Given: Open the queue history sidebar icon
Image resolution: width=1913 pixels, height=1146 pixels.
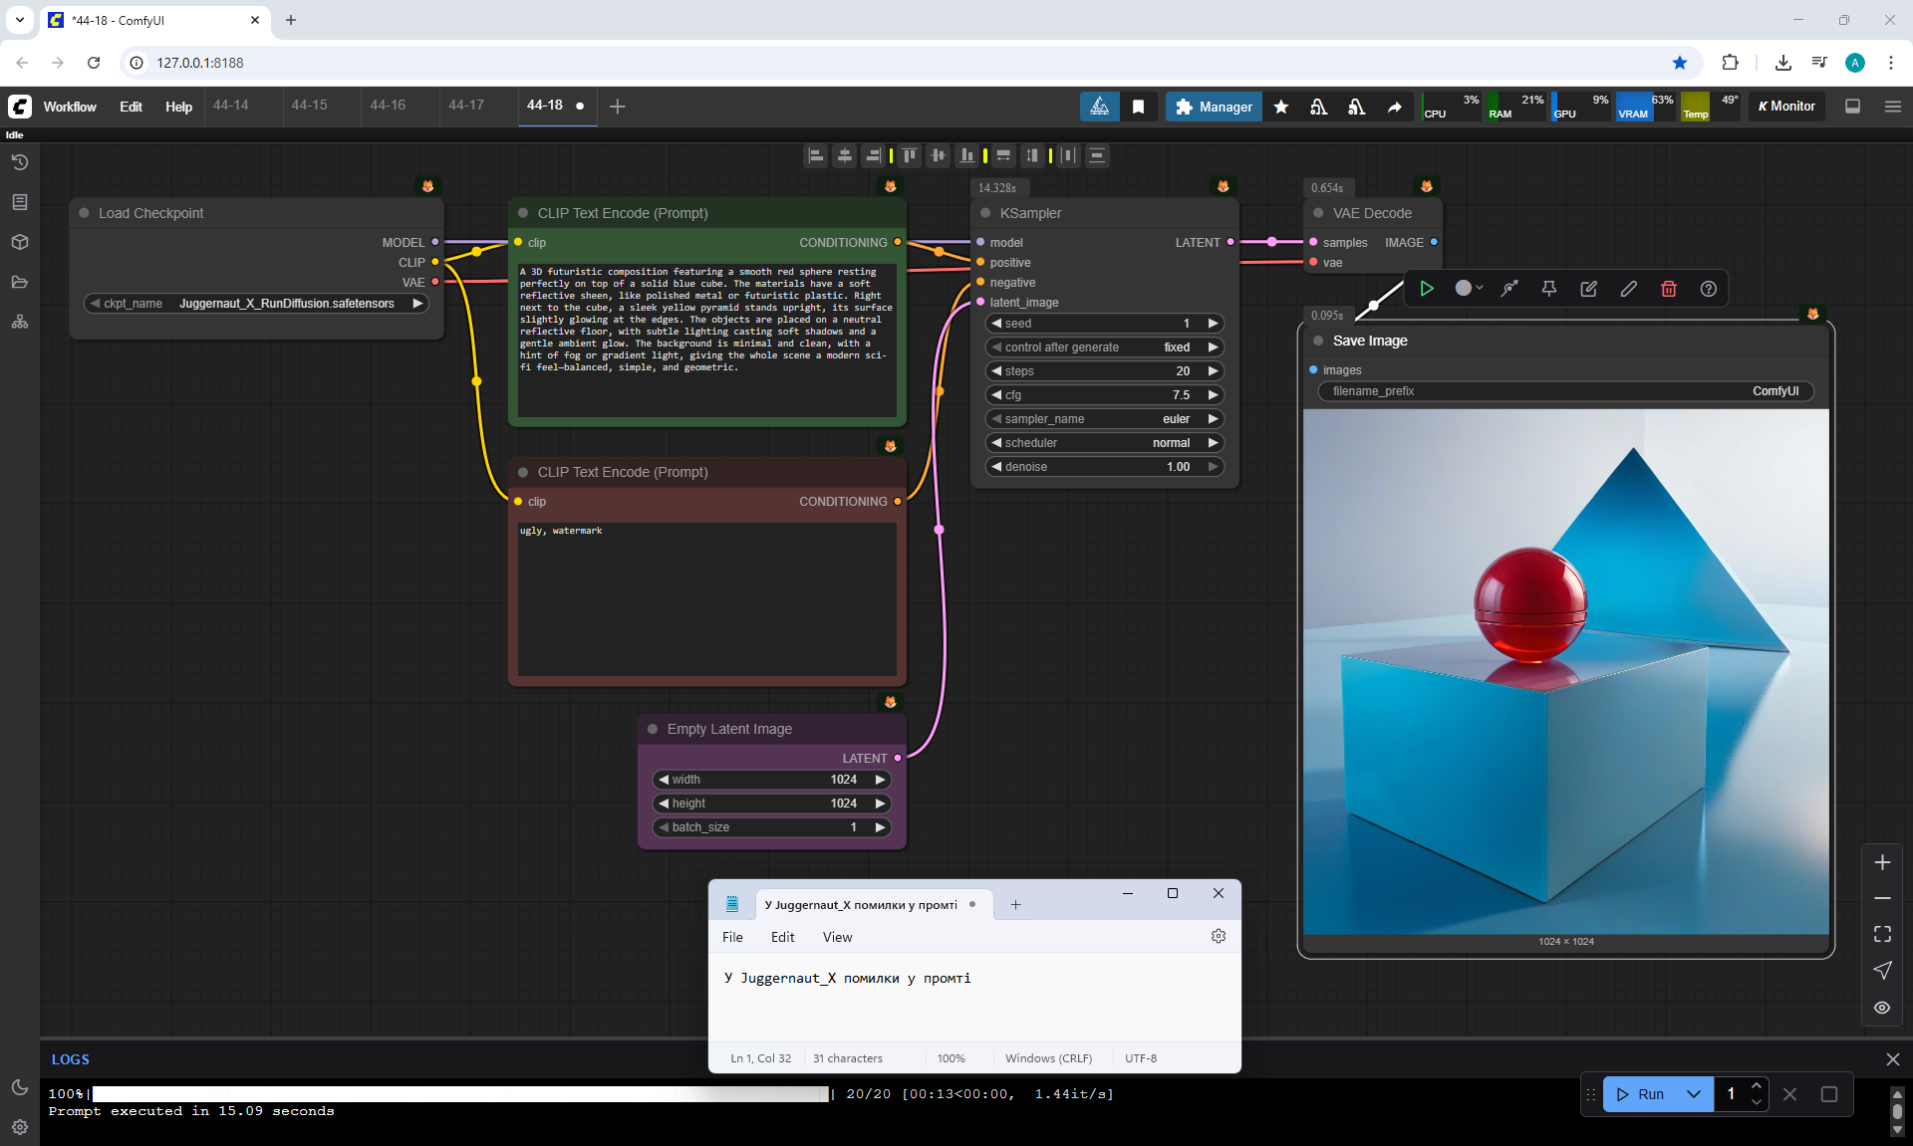Looking at the screenshot, I should [19, 162].
